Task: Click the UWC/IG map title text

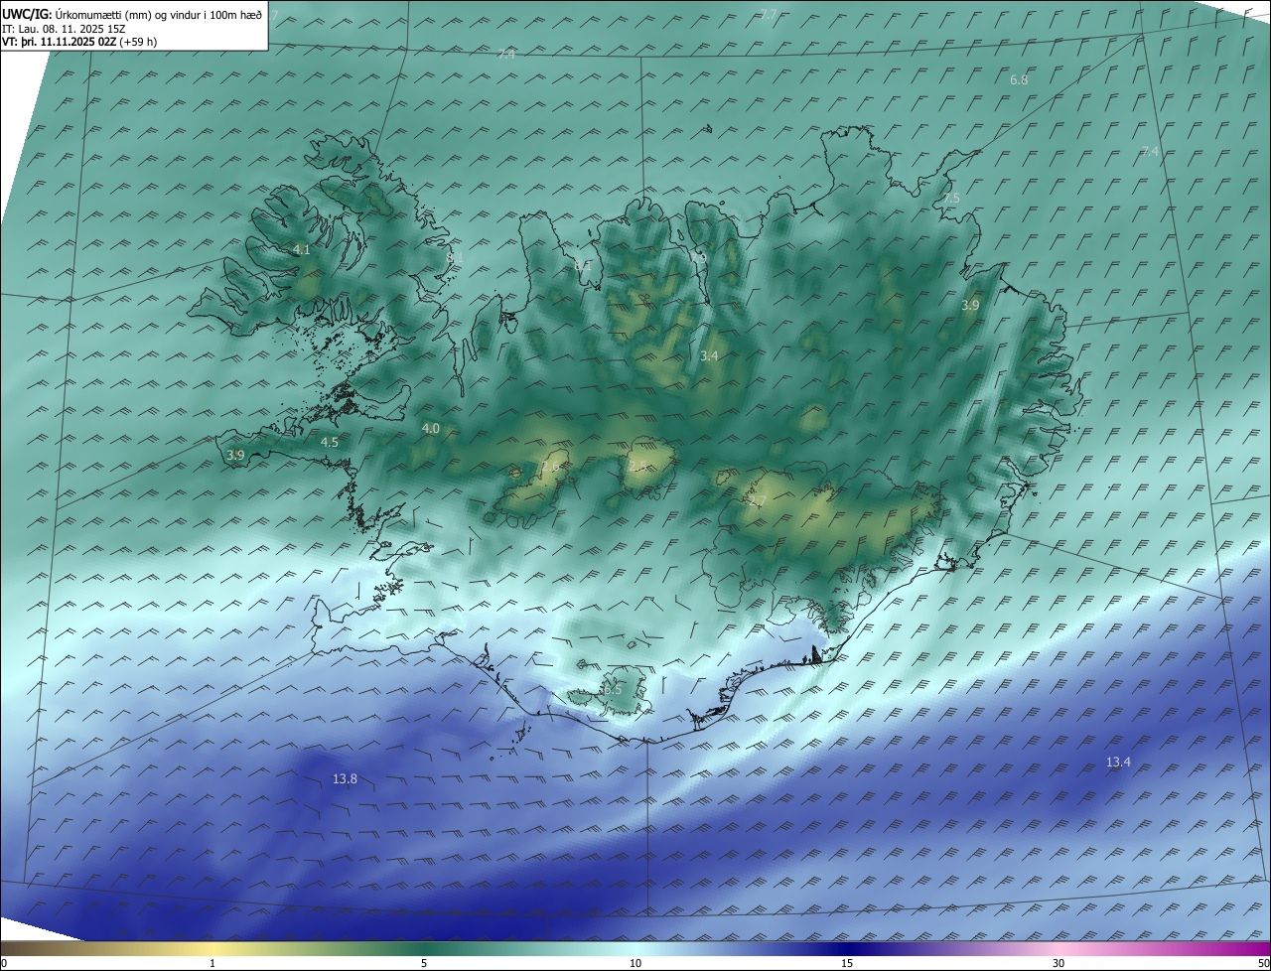Action: [132, 14]
